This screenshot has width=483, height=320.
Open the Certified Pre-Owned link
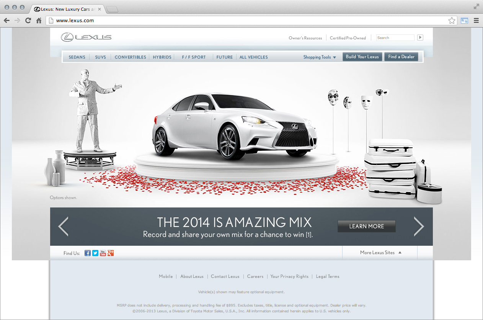pyautogui.click(x=348, y=38)
